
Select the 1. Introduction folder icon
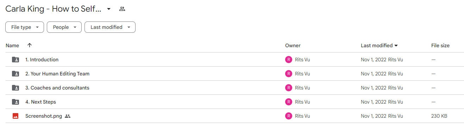[x=15, y=60]
